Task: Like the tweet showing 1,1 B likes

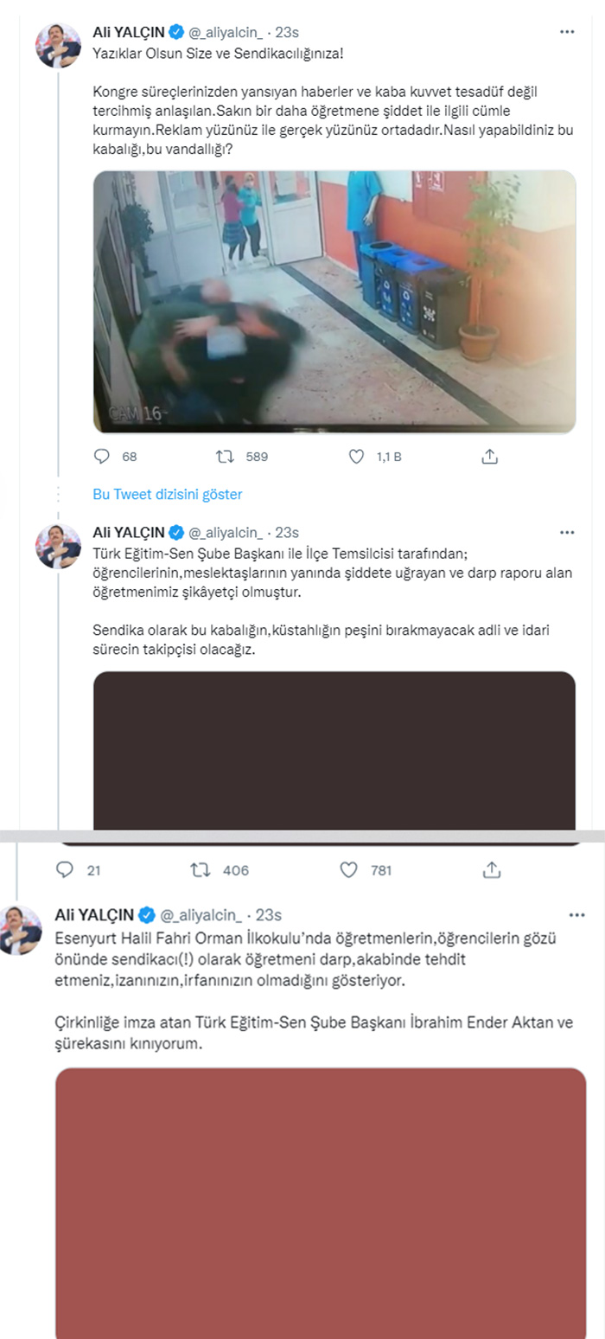Action: [356, 456]
